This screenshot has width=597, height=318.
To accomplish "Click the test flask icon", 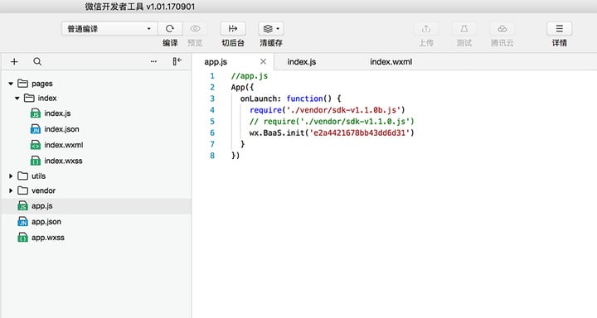I will coord(464,28).
